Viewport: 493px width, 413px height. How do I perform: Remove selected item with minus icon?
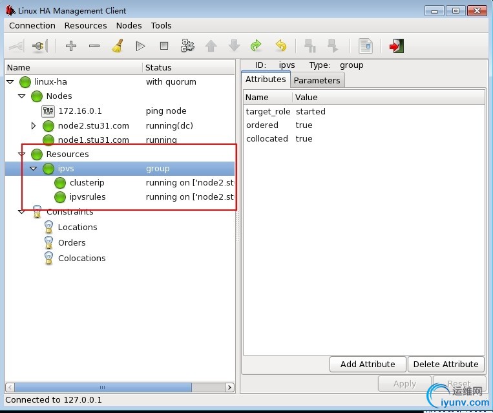94,46
